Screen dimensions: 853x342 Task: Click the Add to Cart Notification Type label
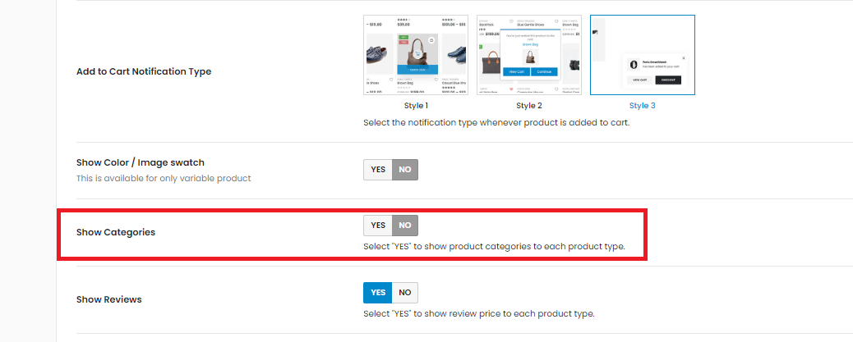click(x=144, y=71)
